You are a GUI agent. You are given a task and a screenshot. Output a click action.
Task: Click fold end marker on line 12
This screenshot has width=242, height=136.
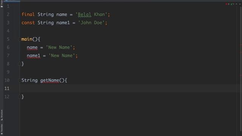[x=19, y=97]
